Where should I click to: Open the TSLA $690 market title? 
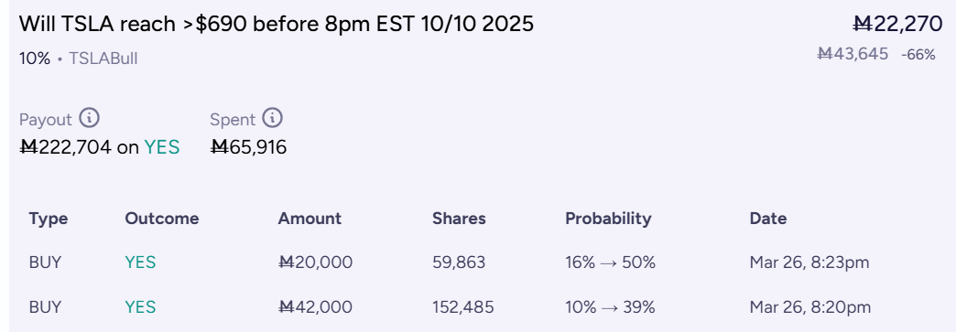[277, 24]
